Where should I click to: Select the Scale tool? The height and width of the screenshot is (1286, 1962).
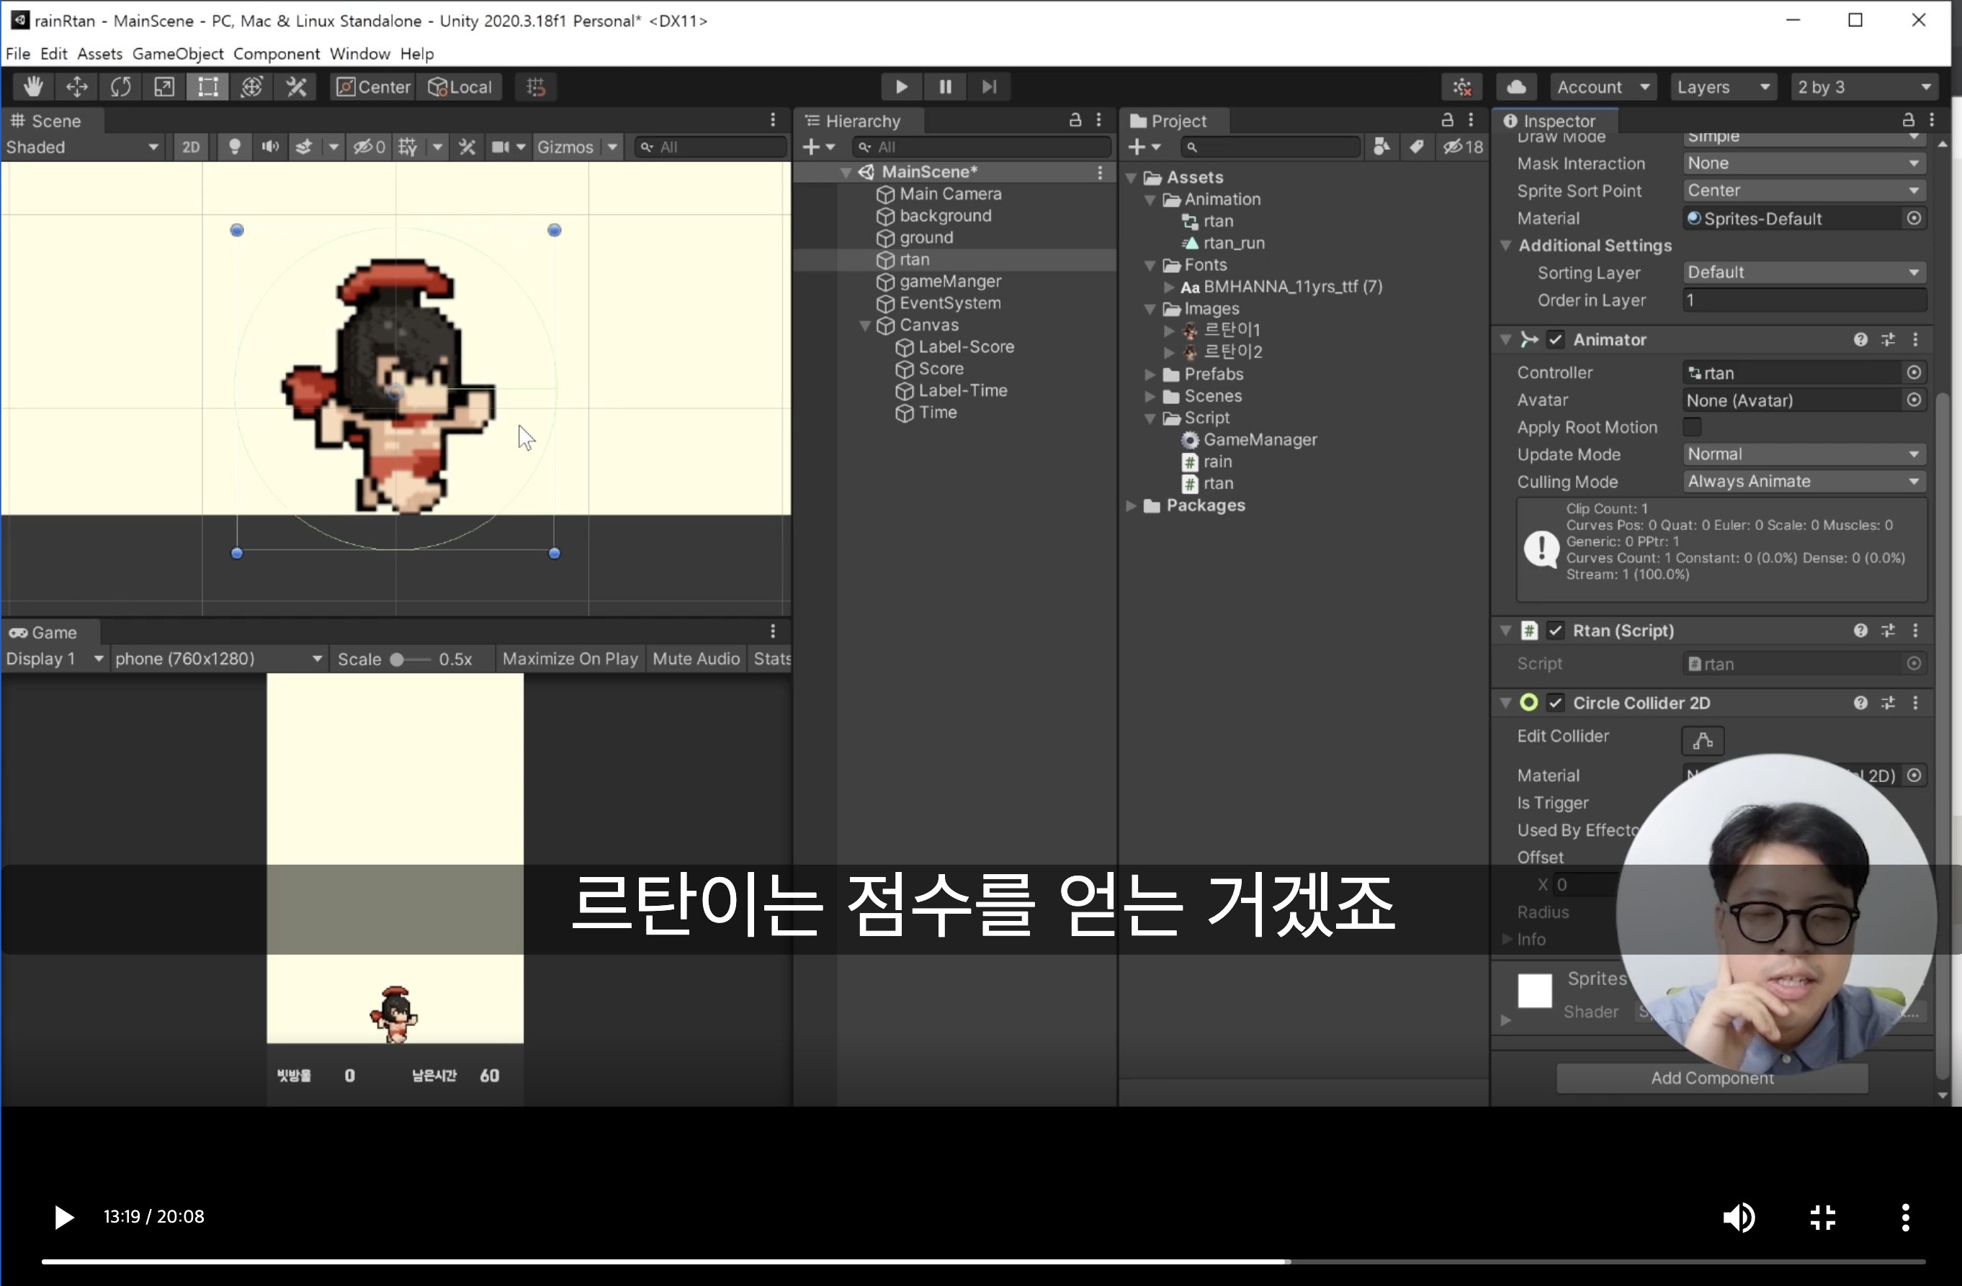(x=164, y=86)
